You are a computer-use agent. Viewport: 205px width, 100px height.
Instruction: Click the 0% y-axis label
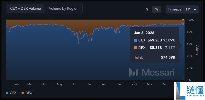pyautogui.click(x=189, y=80)
